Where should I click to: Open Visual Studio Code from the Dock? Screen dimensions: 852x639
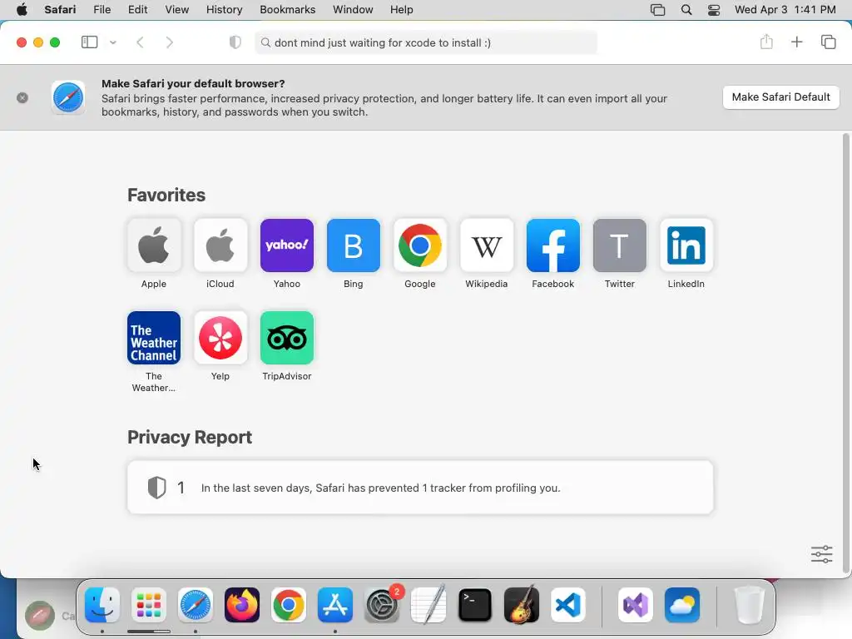coord(568,605)
